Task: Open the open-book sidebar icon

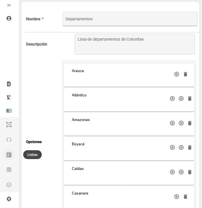Action: pyautogui.click(x=9, y=111)
